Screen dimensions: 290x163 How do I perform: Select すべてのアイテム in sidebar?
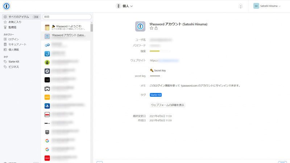point(21,17)
